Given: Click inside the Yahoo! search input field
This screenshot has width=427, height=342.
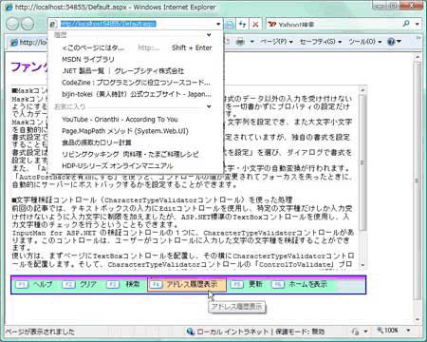Looking at the screenshot, I should tap(335, 24).
